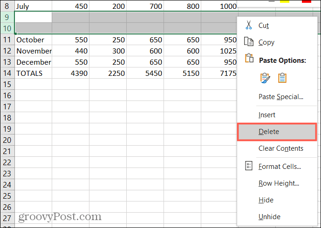Click the November cell

point(34,51)
